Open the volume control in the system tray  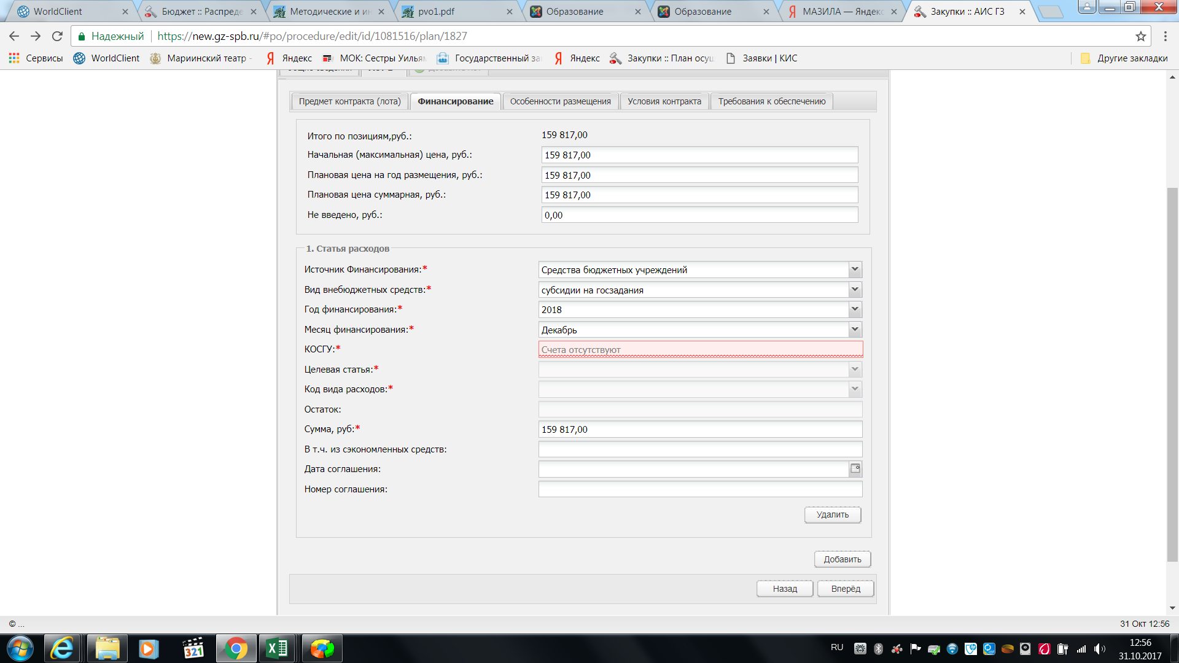1099,649
